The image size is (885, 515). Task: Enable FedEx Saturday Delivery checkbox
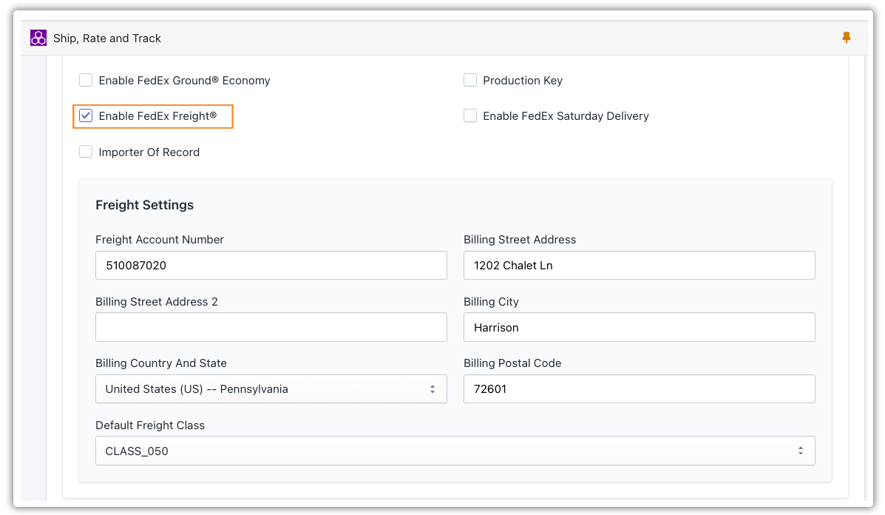[x=470, y=115]
